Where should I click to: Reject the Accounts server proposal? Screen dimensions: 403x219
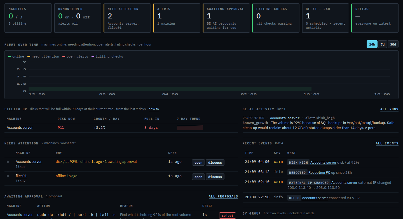(228, 216)
